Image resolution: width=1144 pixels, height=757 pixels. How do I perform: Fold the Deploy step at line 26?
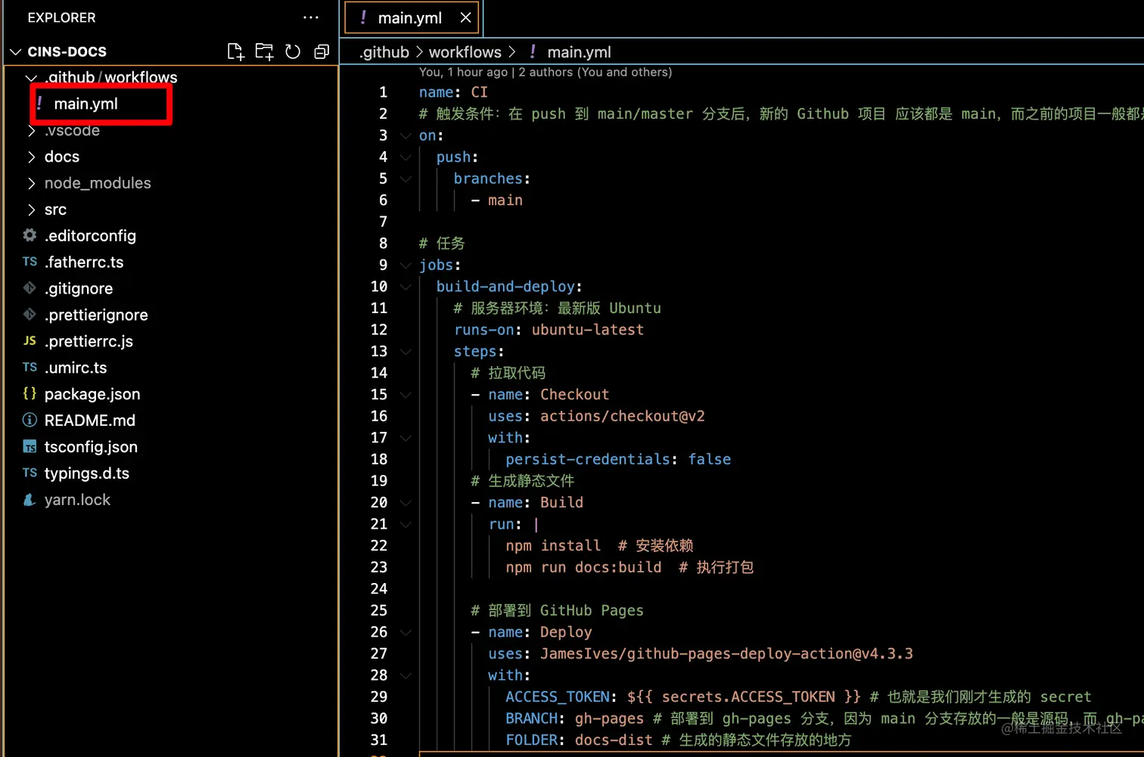click(x=406, y=632)
